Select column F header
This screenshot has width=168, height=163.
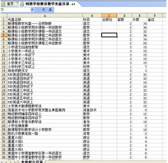(155, 15)
